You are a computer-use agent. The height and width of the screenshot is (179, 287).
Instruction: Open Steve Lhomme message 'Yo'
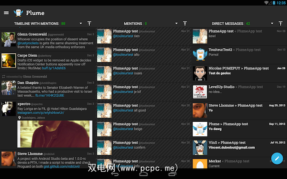click(239, 111)
